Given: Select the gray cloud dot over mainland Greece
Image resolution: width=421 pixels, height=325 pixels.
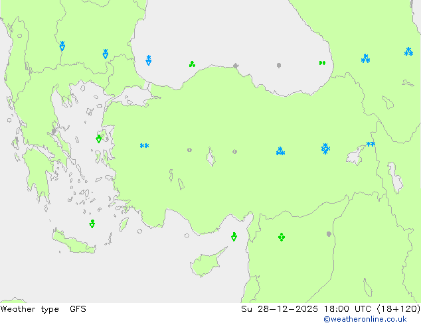Looking at the screenshot, I should click(x=54, y=131).
